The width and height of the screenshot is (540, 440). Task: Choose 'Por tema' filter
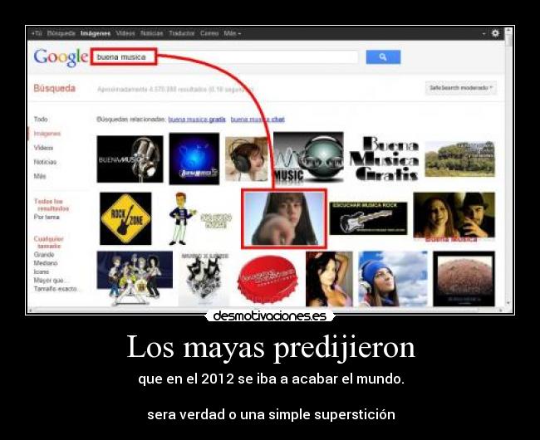tap(47, 217)
